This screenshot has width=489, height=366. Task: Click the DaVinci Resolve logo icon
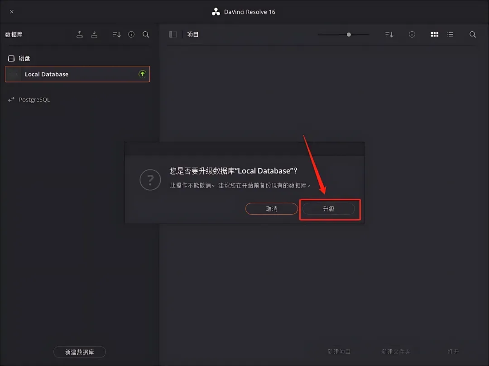pos(216,12)
